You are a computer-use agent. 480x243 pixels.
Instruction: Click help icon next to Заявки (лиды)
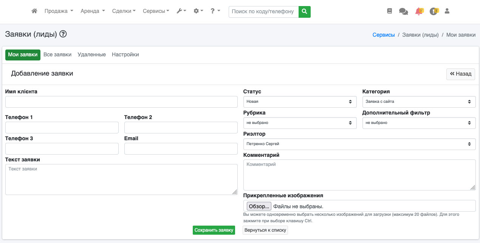coord(63,34)
